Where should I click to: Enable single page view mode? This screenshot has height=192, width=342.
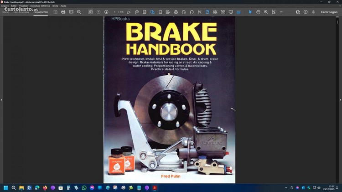pos(207,12)
